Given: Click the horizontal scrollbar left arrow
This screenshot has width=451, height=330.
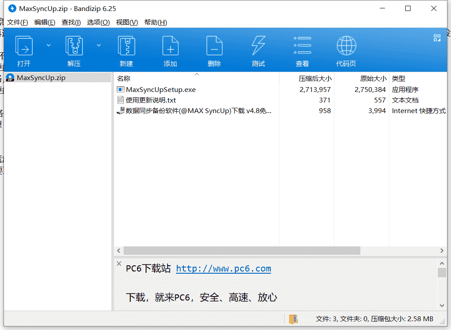Looking at the screenshot, I should (x=119, y=251).
